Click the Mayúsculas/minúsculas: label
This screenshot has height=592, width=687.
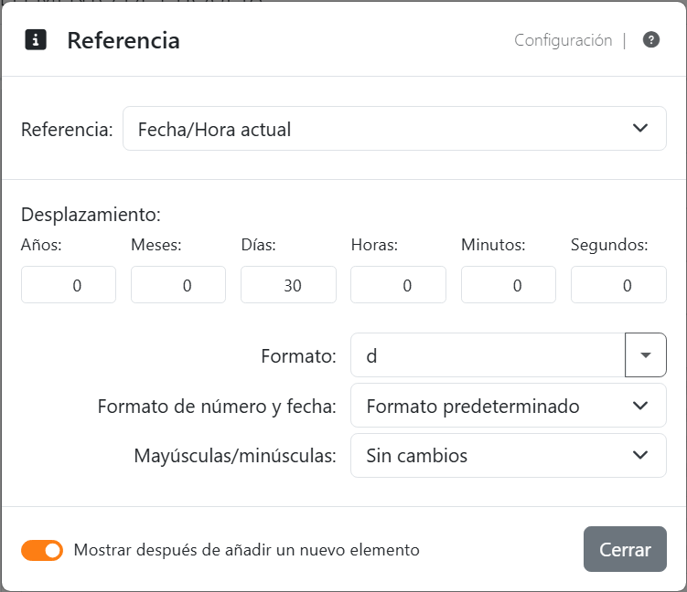(x=235, y=456)
